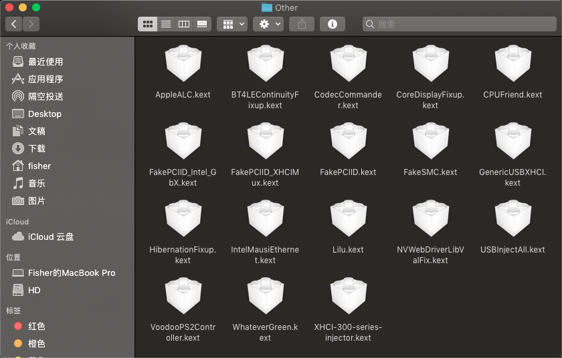Image resolution: width=562 pixels, height=358 pixels.
Task: Click the FakeSMC.kext file name
Action: click(x=430, y=172)
